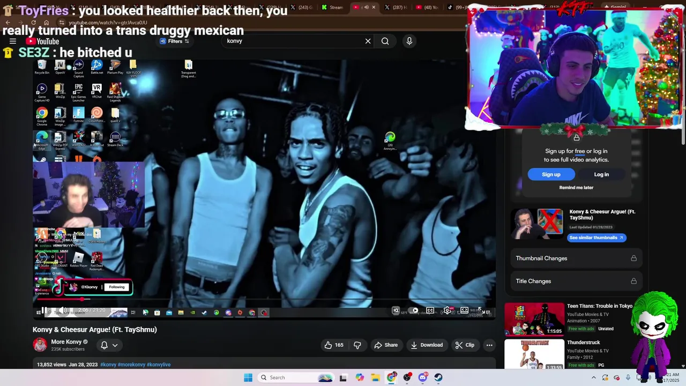The height and width of the screenshot is (386, 686).
Task: Open Discord from the taskbar
Action: tap(423, 377)
